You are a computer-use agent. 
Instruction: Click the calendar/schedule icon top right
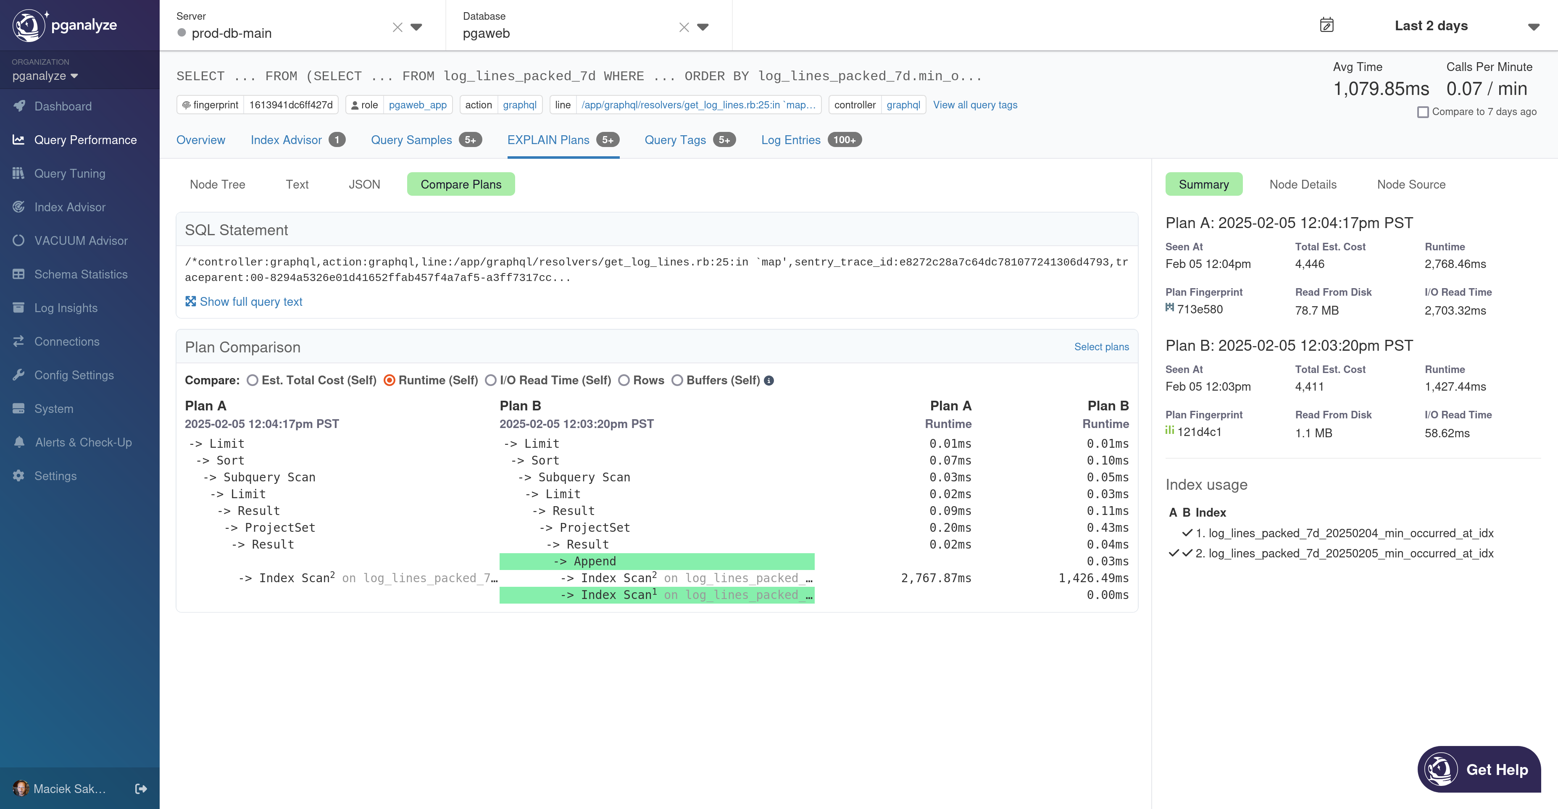tap(1326, 25)
